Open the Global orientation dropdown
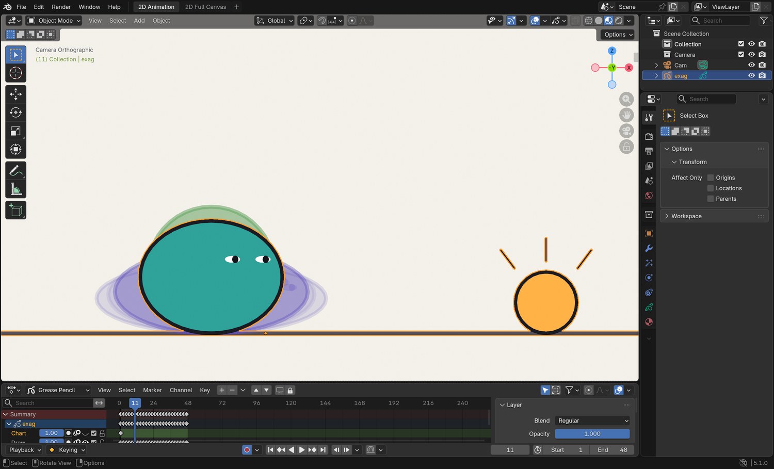Screen dimensions: 774x469 click(275, 21)
